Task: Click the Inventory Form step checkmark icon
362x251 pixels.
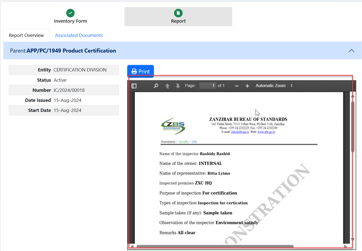Action: pyautogui.click(x=70, y=13)
